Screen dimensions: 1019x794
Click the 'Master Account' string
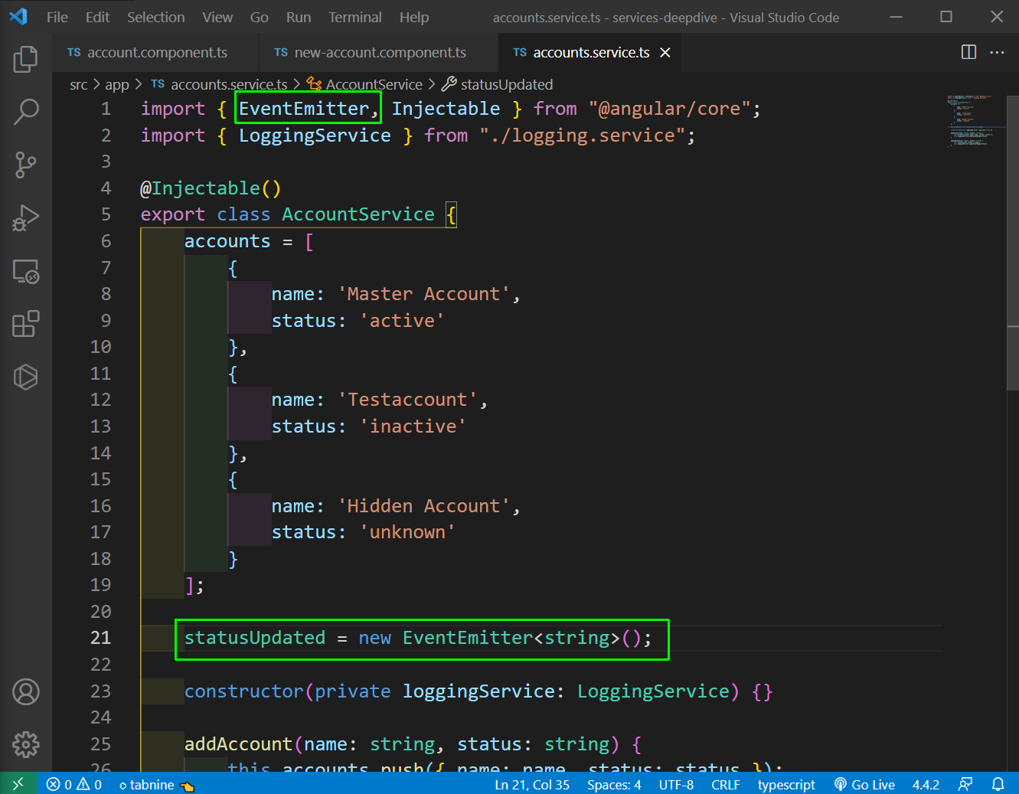424,294
